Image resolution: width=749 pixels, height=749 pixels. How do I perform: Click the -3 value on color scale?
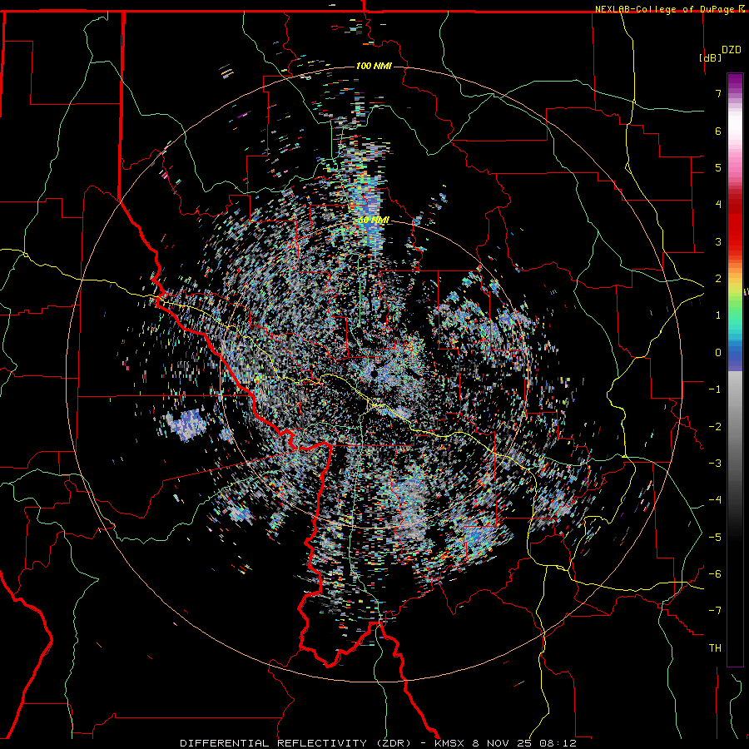click(715, 464)
